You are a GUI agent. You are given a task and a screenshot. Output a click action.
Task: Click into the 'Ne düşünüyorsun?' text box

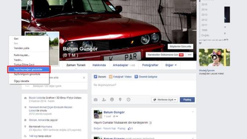(x=144, y=88)
